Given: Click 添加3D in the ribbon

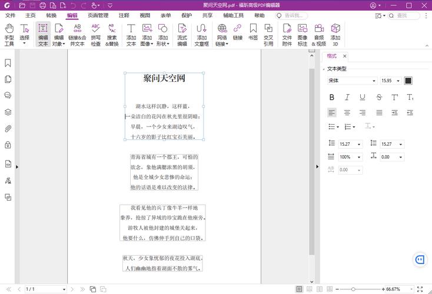Looking at the screenshot, I should [335, 35].
